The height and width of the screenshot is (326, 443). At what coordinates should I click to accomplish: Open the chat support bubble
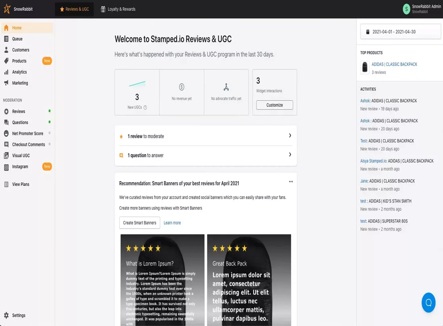(429, 302)
